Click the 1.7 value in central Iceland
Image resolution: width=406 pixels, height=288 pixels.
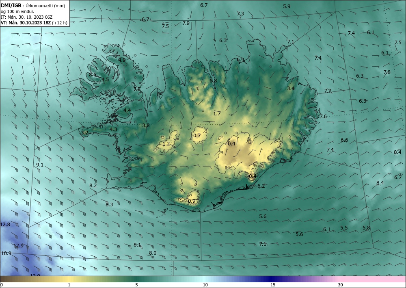click(x=217, y=113)
